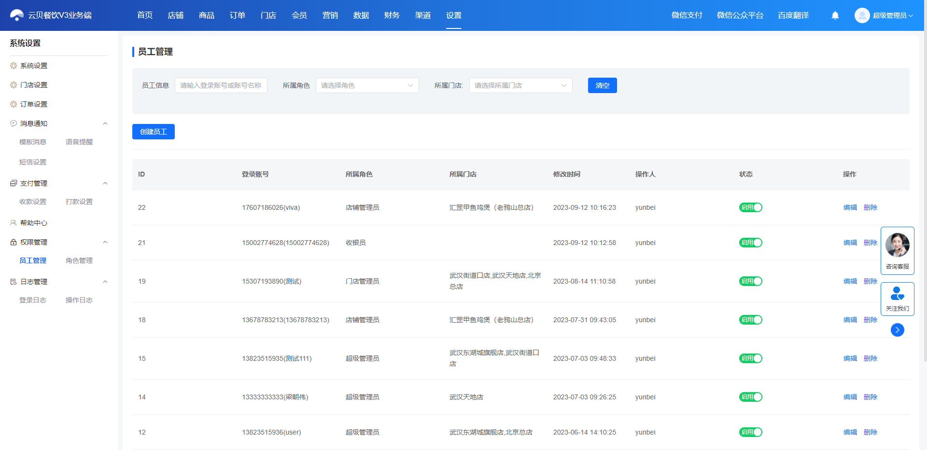Disable the 启用 switch for ID 22

(751, 207)
